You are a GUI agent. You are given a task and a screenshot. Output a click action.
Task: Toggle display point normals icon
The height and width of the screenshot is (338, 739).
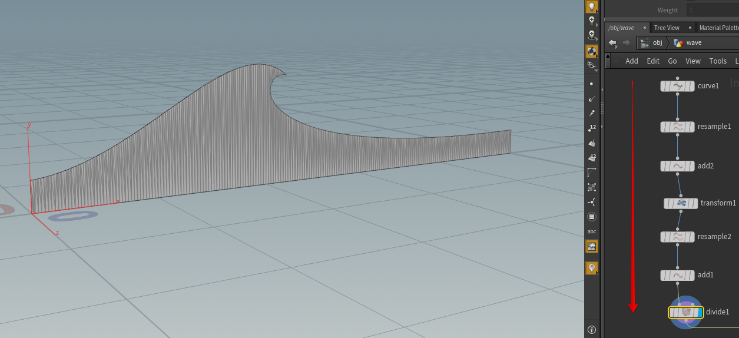pos(592,99)
